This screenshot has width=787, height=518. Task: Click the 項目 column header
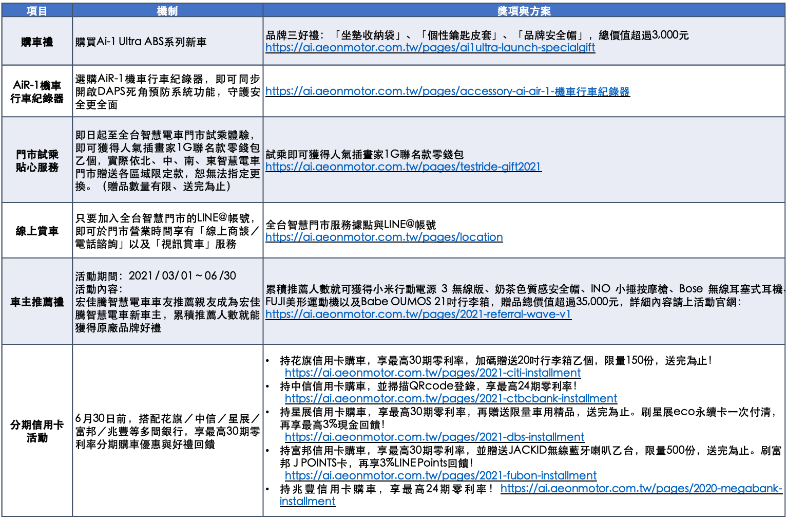(x=37, y=11)
